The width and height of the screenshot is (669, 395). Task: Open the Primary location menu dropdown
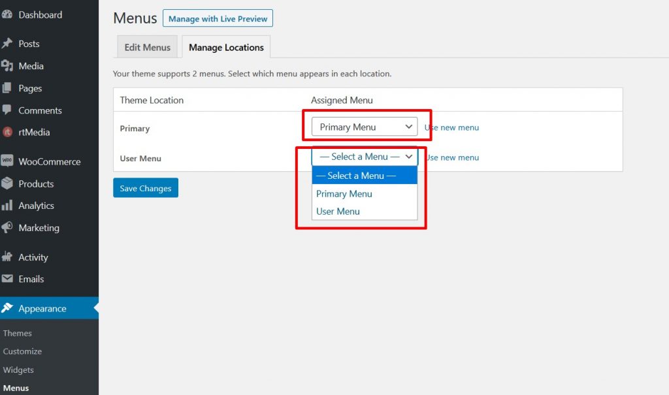[365, 127]
